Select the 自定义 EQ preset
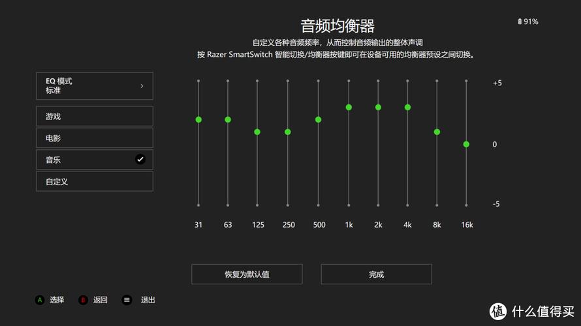The width and height of the screenshot is (581, 326). point(95,181)
